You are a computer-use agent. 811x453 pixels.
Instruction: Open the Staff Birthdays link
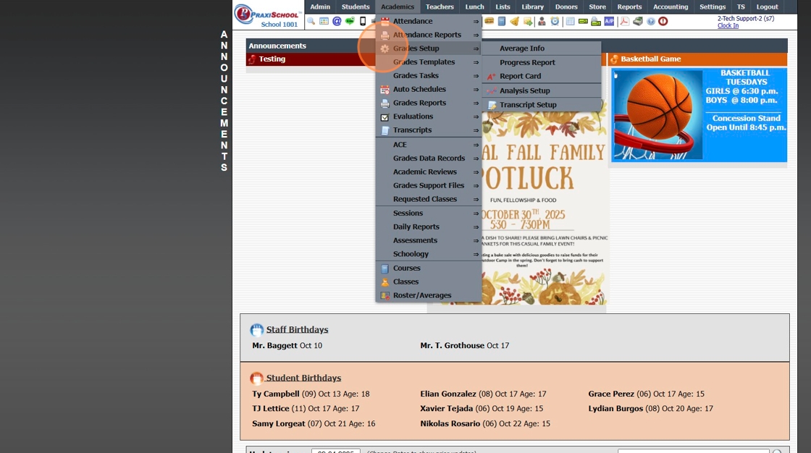(297, 329)
